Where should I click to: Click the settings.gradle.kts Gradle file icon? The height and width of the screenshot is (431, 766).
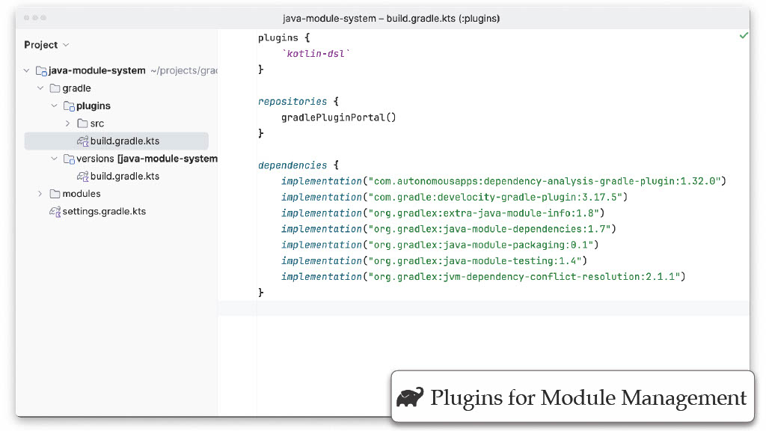[x=55, y=212]
